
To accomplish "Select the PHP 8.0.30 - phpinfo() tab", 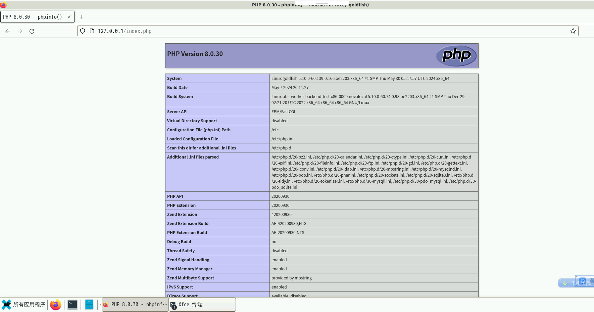I will coord(37,17).
